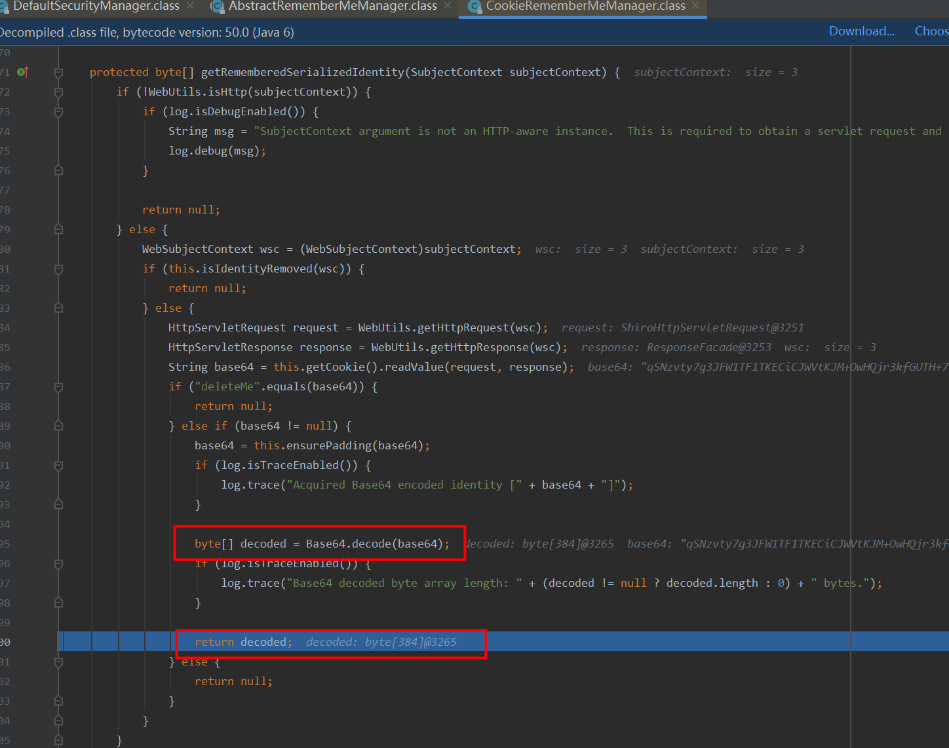Switch to AbstractRememberMeManager.class tab
This screenshot has width=949, height=748.
coord(332,7)
